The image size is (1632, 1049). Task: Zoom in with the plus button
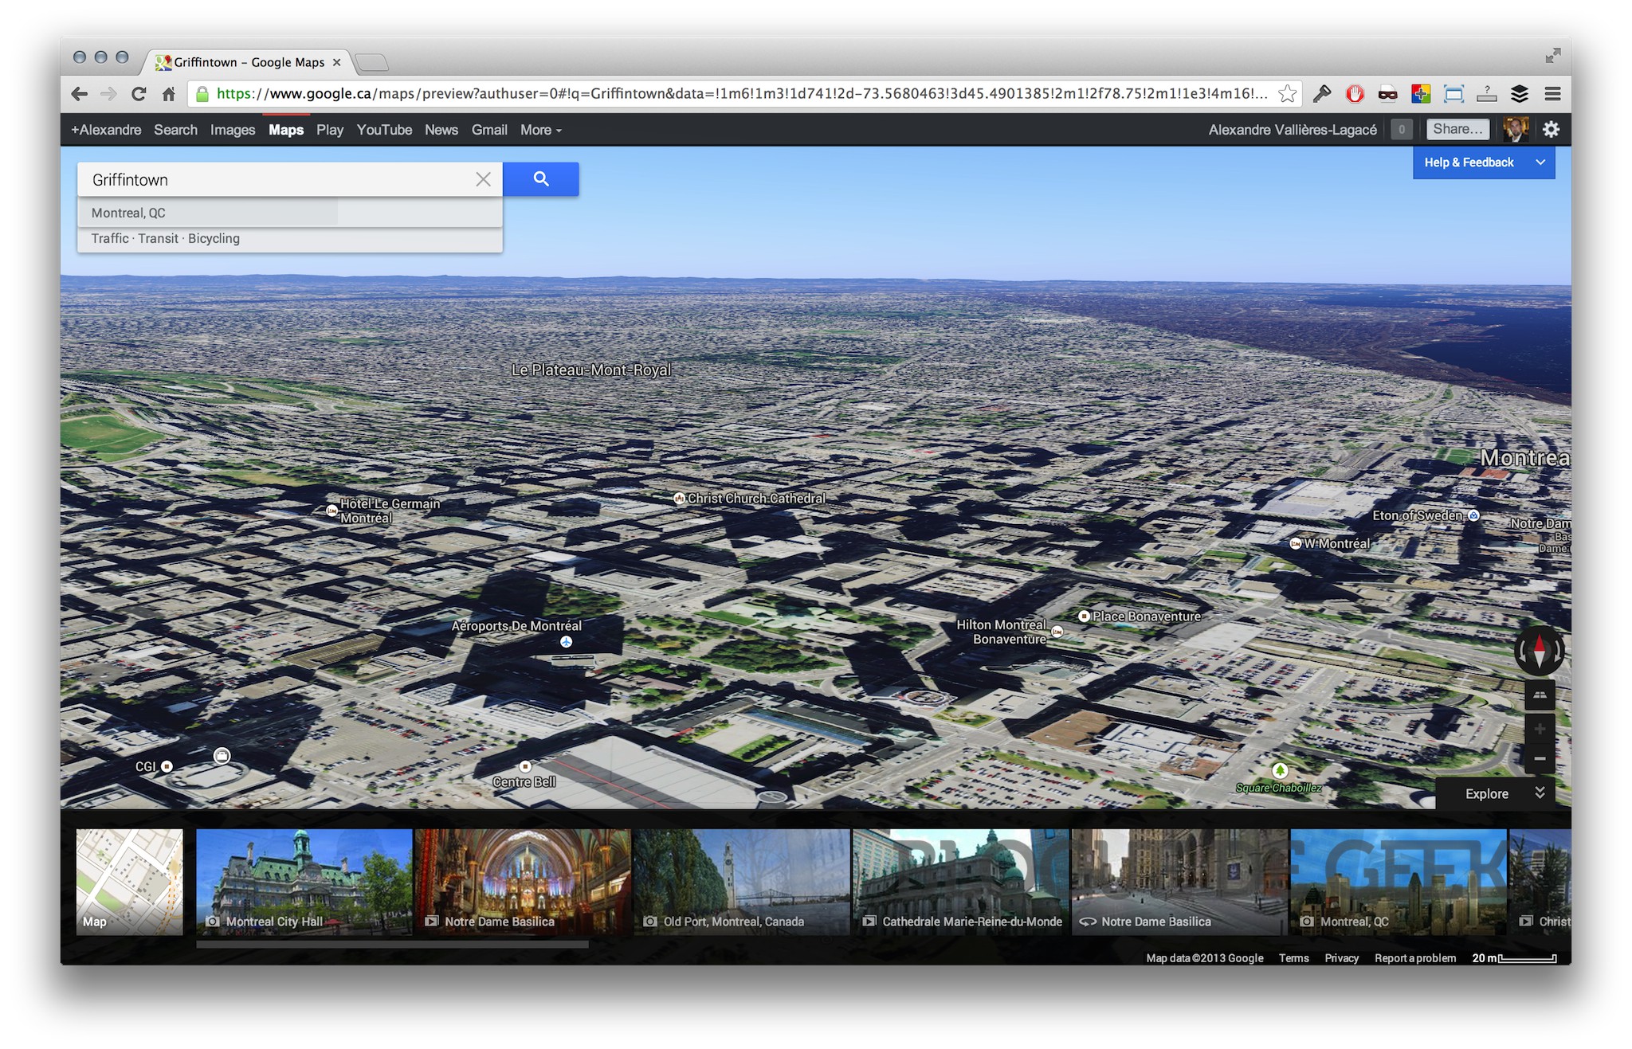point(1540,729)
